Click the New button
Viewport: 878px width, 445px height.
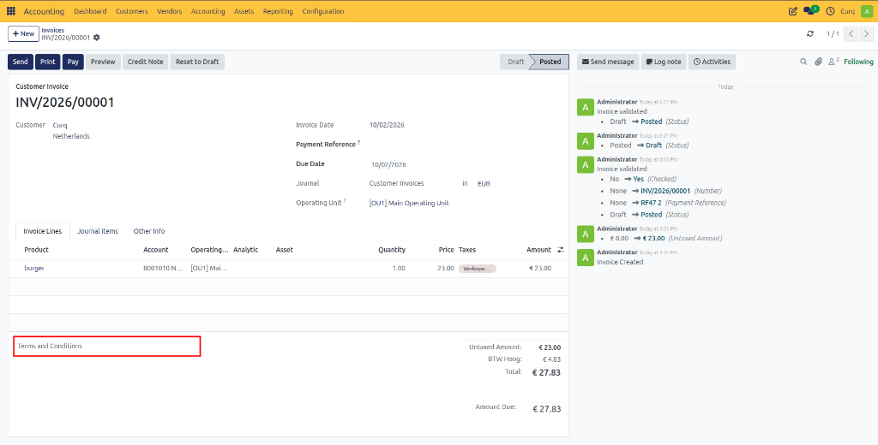pyautogui.click(x=23, y=33)
